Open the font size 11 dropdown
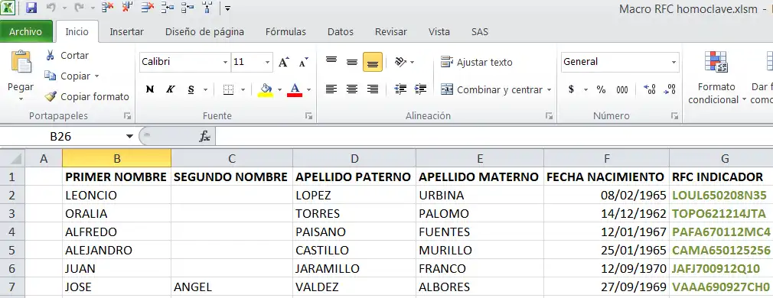The height and width of the screenshot is (298, 773). 268,63
